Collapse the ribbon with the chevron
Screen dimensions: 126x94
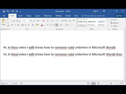click(124, 29)
